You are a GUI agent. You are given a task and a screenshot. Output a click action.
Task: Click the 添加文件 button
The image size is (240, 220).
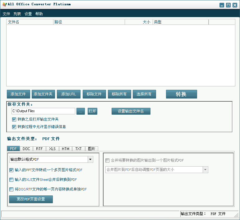tap(18, 94)
